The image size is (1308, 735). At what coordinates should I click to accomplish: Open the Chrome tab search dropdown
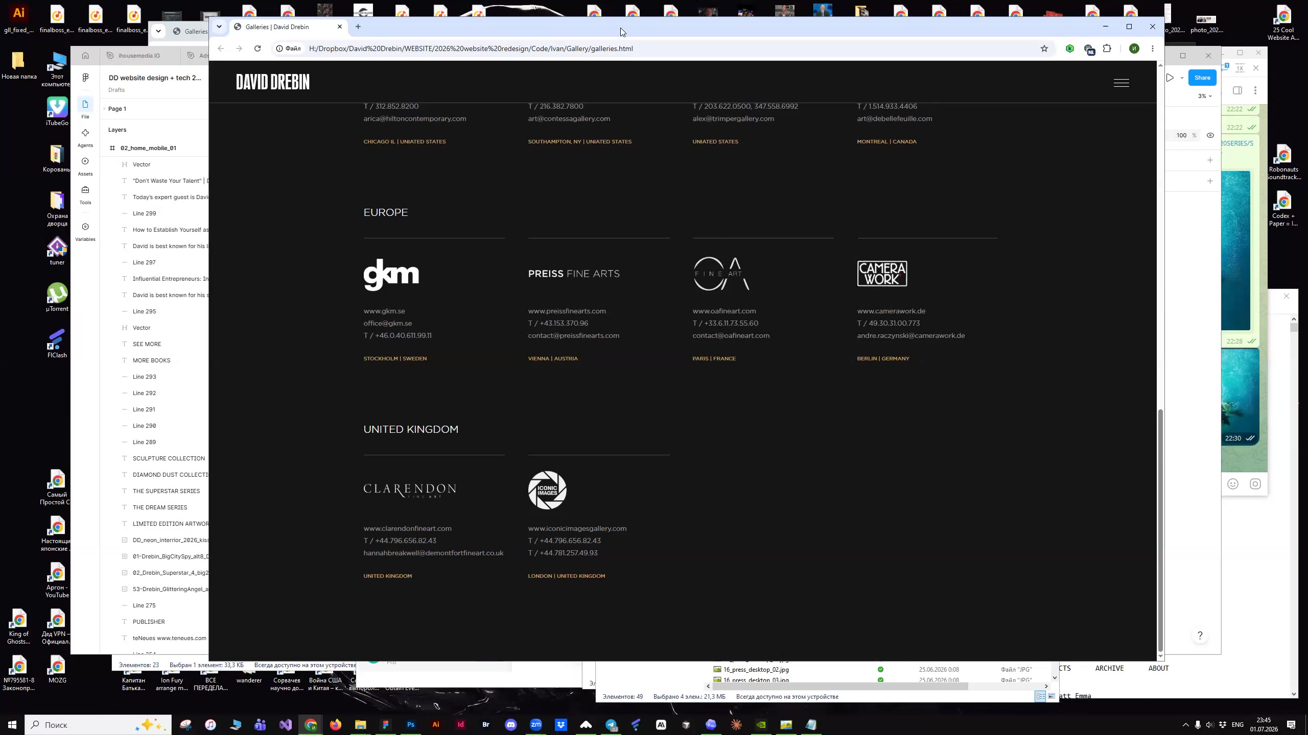coord(219,27)
